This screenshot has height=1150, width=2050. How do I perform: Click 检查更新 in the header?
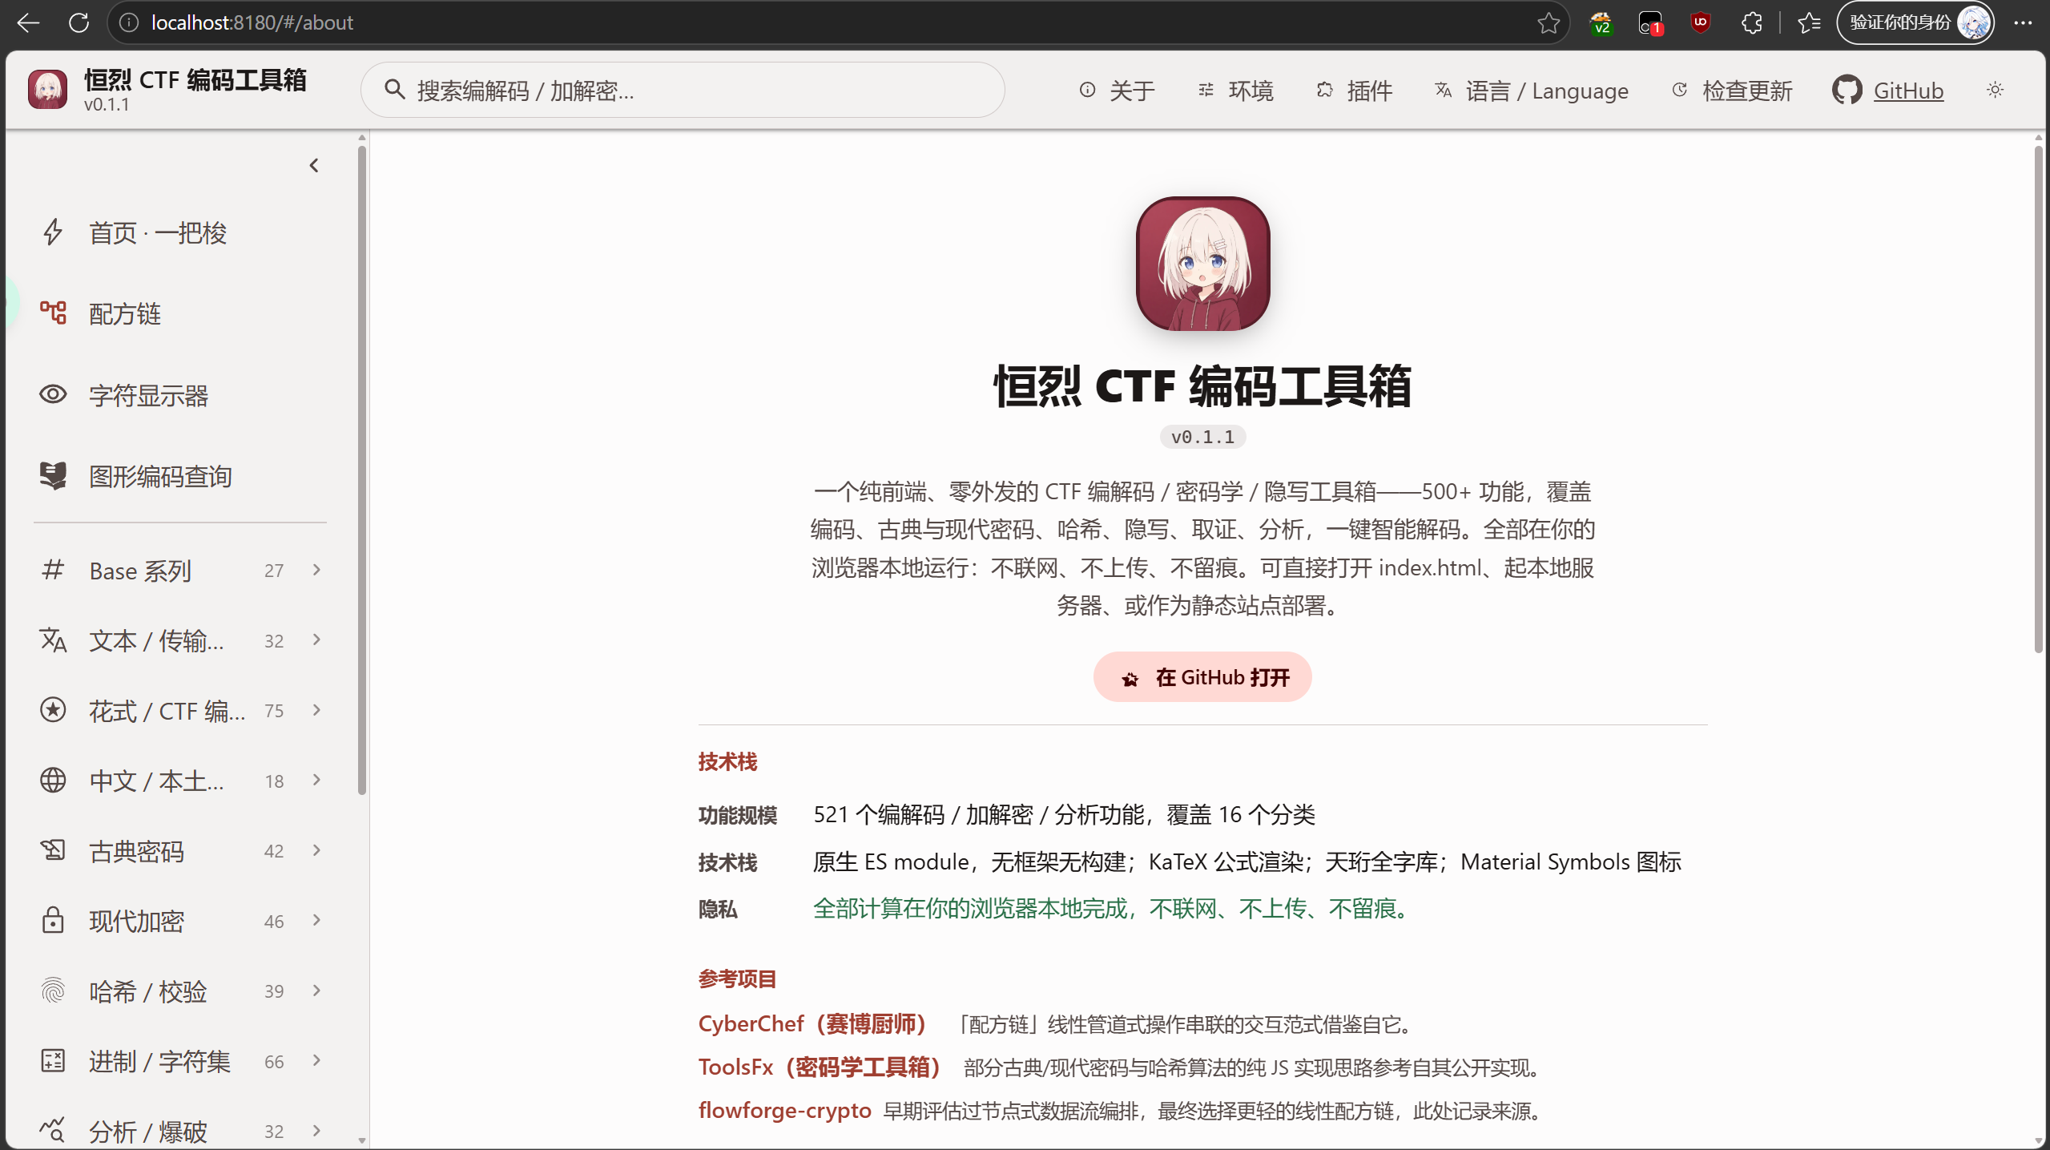(x=1733, y=91)
